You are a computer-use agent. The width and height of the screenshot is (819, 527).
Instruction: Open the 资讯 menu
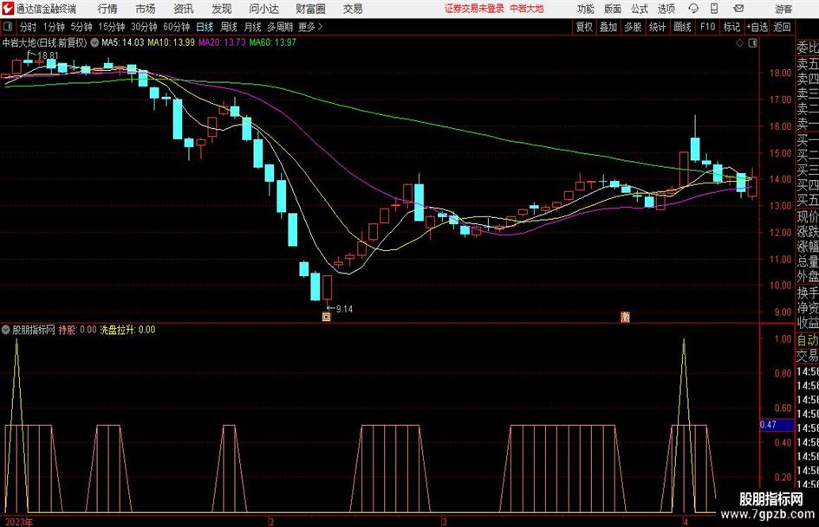click(184, 9)
